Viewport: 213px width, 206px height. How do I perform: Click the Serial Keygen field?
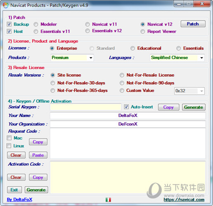point(86,107)
